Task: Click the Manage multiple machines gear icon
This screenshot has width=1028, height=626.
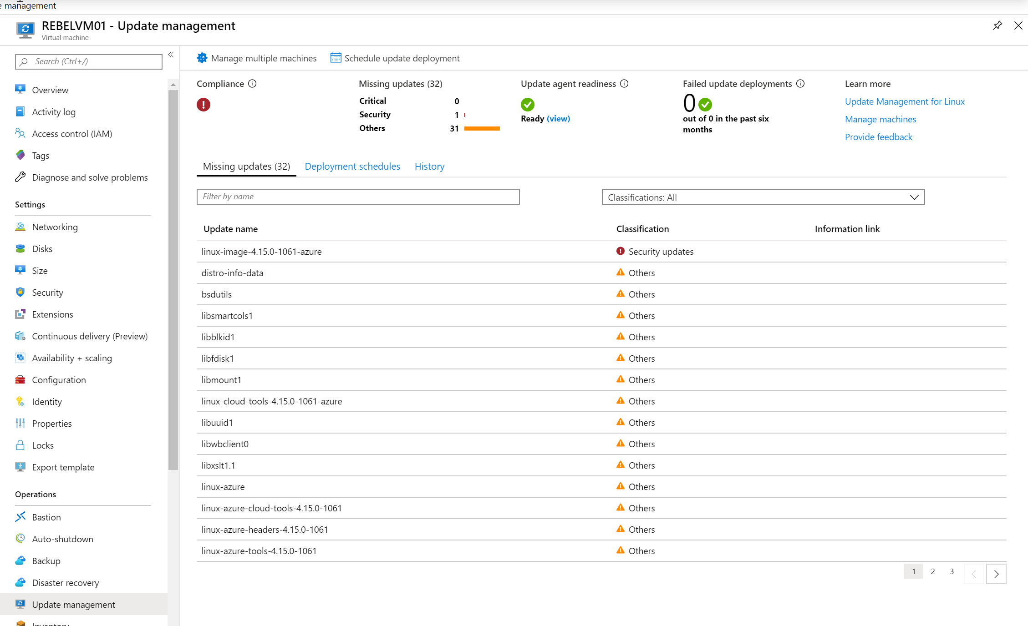Action: (202, 58)
